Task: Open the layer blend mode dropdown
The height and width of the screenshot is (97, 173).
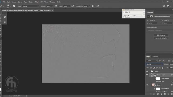Action: click(154, 64)
